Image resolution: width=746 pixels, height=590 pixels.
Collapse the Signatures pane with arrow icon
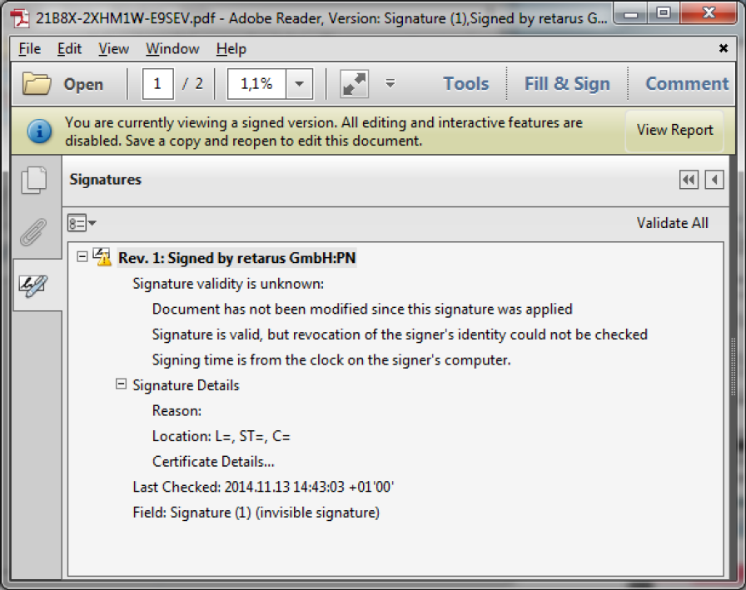714,180
